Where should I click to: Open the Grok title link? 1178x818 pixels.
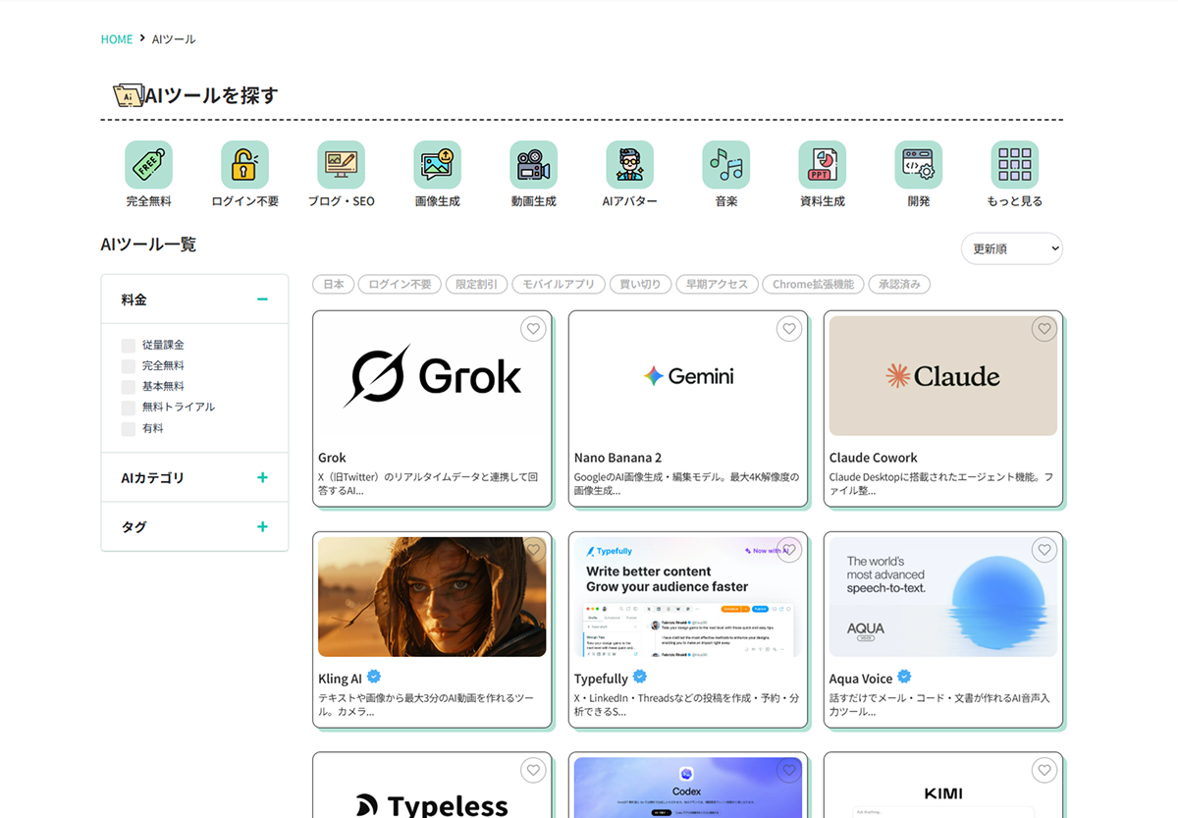332,458
